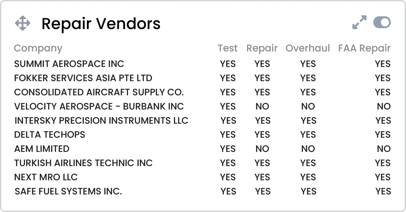The image size is (406, 212).
Task: Click the Test column header
Action: [227, 48]
